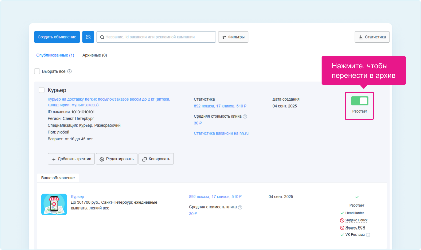Toggle the green Работает switch off
Screen dimensions: 421x250
359,101
